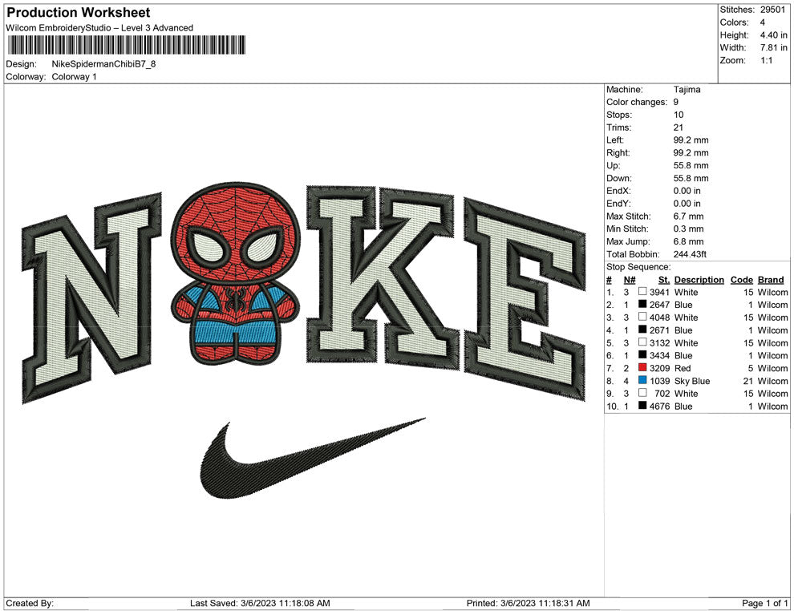This screenshot has width=794, height=611.
Task: Click the white swatch for stop 4048
Action: (x=642, y=317)
